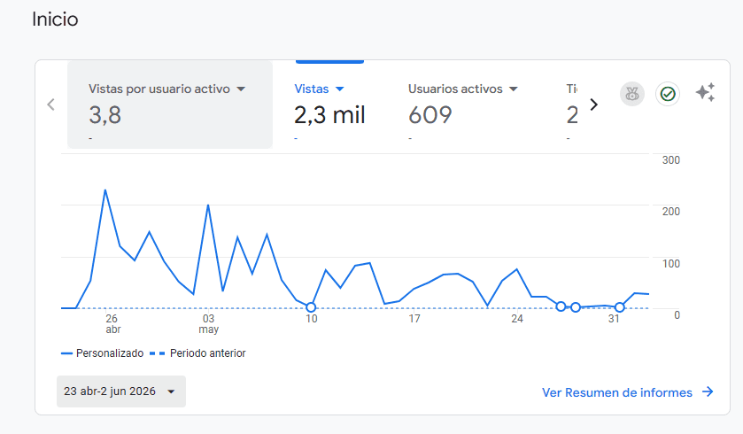Toggle the Periodo anterior legend entry
Image resolution: width=743 pixels, height=434 pixels.
point(197,353)
